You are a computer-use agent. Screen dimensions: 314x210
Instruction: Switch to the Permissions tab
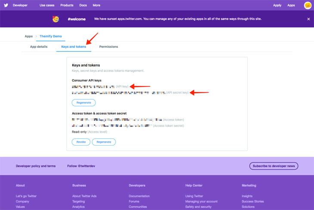tap(108, 47)
